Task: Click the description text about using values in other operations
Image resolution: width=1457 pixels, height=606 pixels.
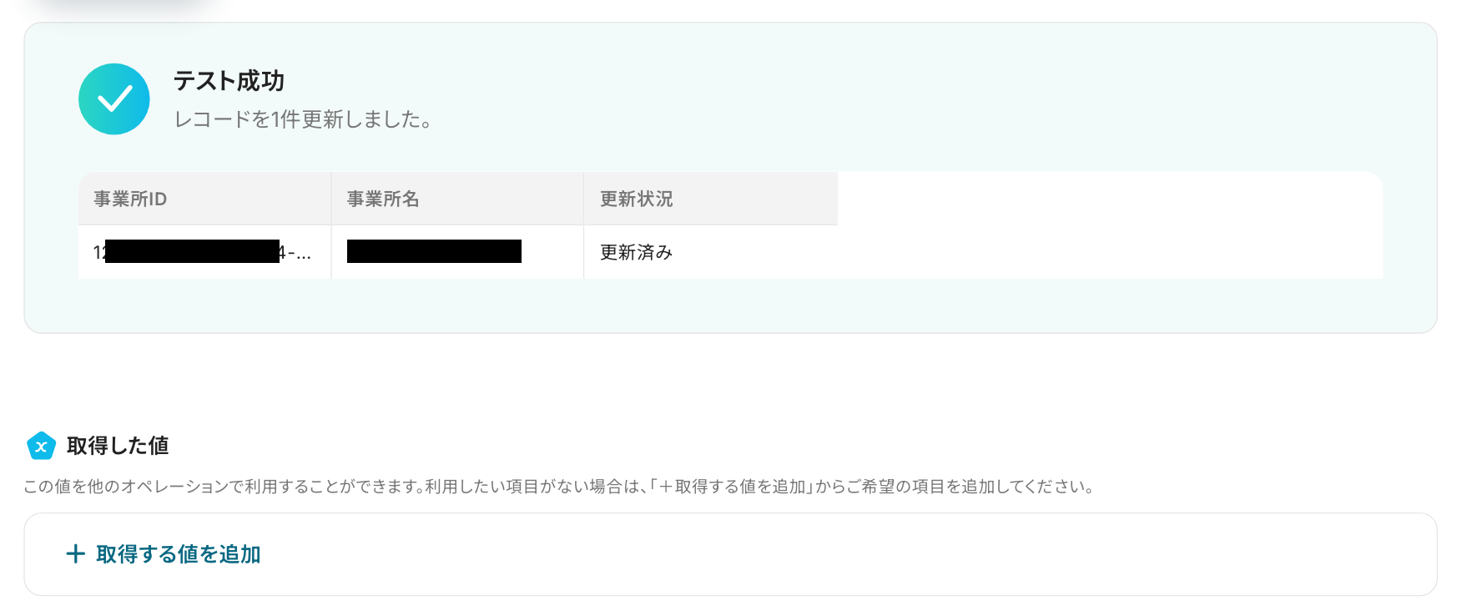Action: (559, 487)
